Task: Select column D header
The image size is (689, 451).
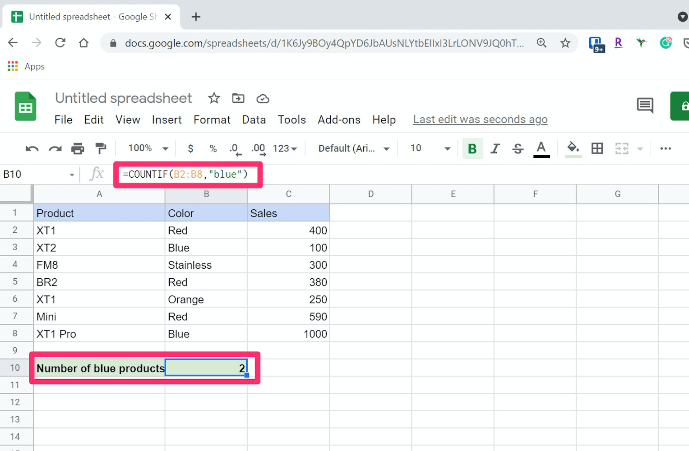Action: point(371,194)
